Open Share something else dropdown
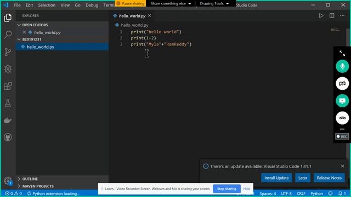Screen dimensions: 351x197 (x=171, y=4)
